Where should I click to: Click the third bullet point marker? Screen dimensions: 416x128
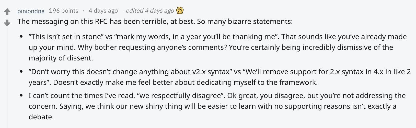21,95
